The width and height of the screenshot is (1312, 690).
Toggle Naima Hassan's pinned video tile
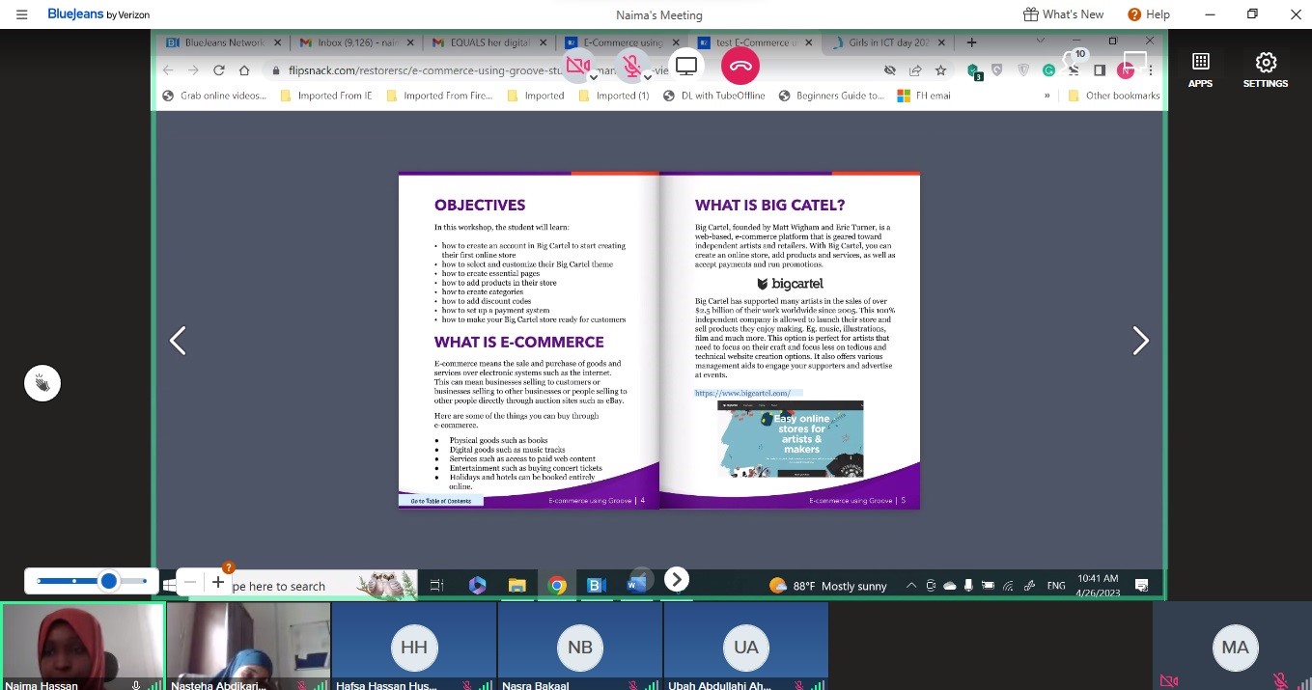(83, 645)
